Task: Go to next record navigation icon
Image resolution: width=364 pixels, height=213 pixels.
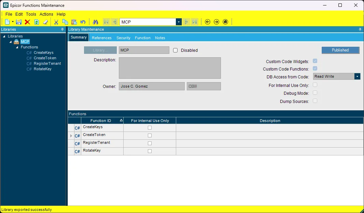Action: tap(186, 22)
